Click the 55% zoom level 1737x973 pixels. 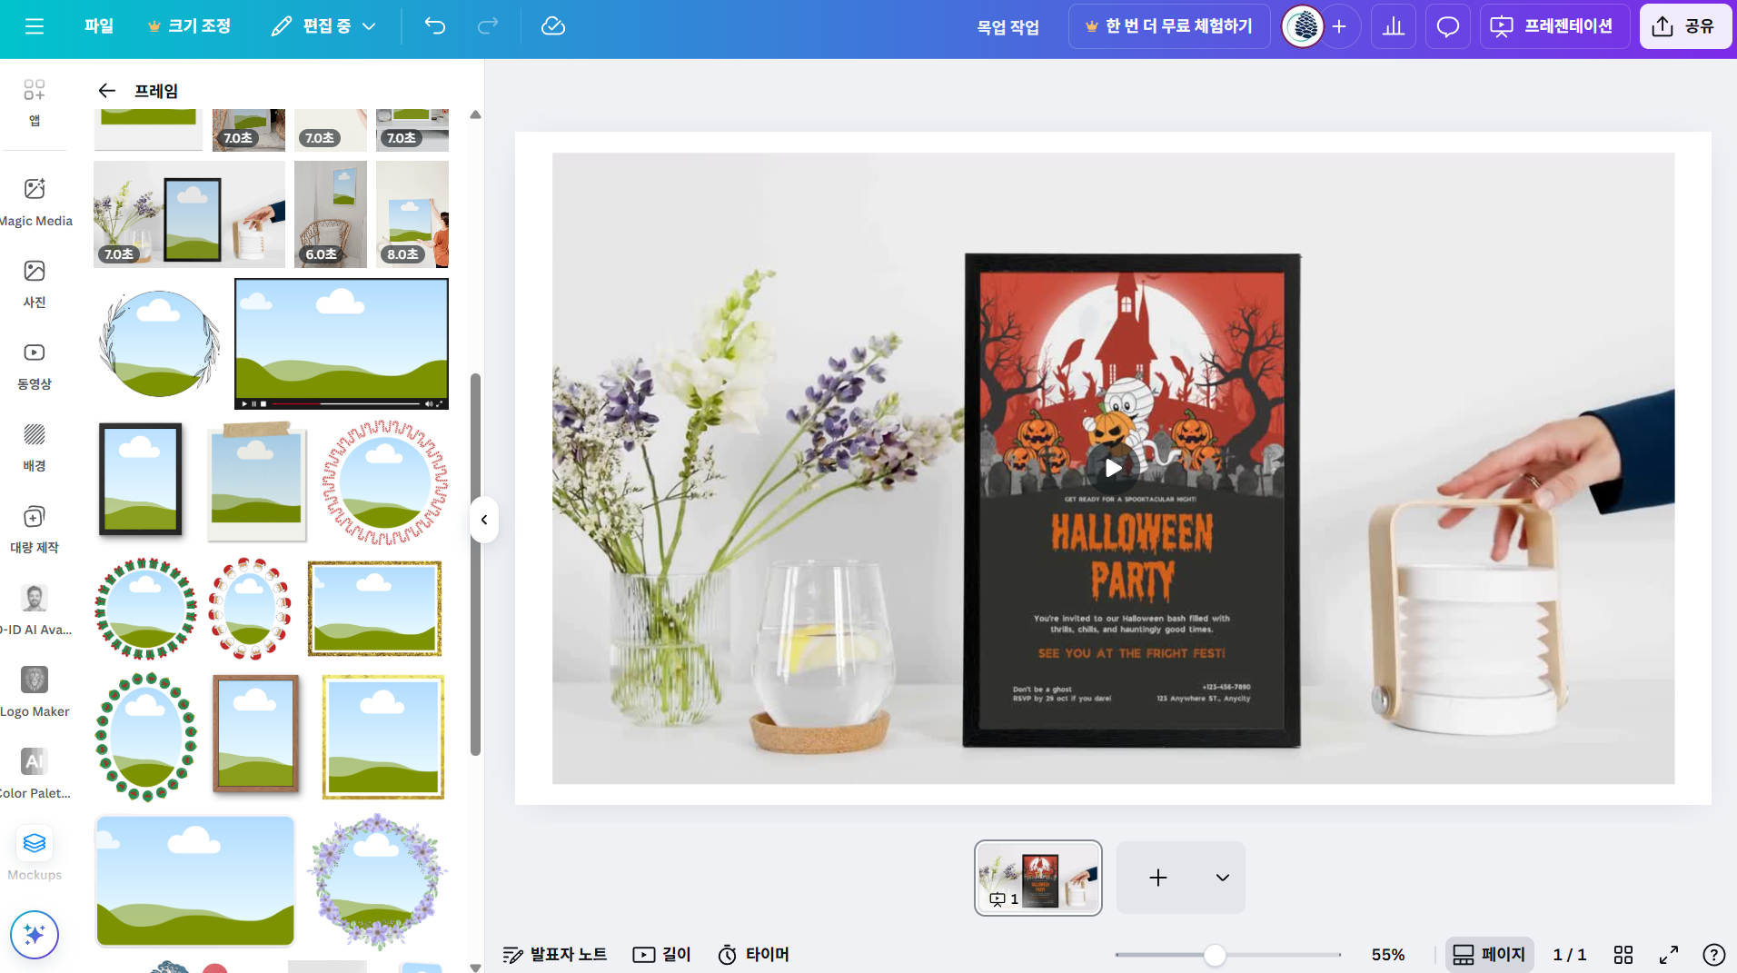1388,955
